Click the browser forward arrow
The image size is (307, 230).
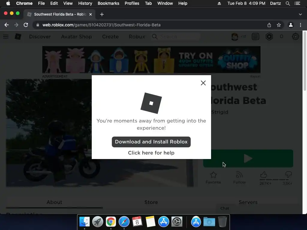tap(16, 25)
